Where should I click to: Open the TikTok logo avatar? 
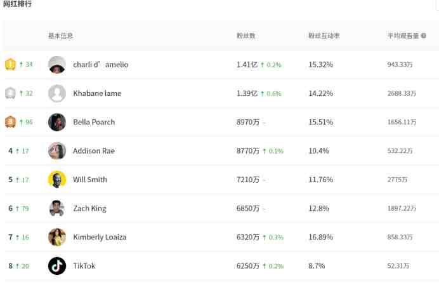(x=57, y=266)
